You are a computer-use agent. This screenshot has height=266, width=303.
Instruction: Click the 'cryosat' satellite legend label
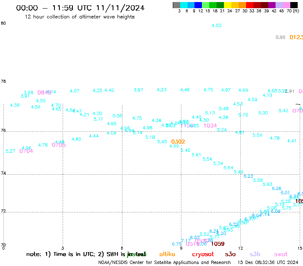[x=203, y=255]
